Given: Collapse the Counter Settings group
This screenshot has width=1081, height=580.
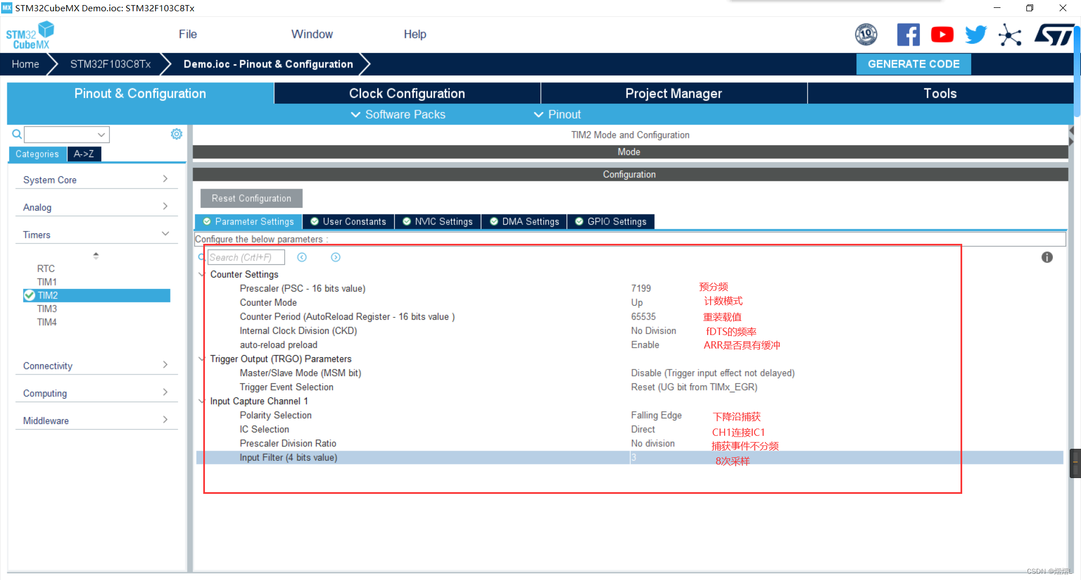Looking at the screenshot, I should pos(202,274).
